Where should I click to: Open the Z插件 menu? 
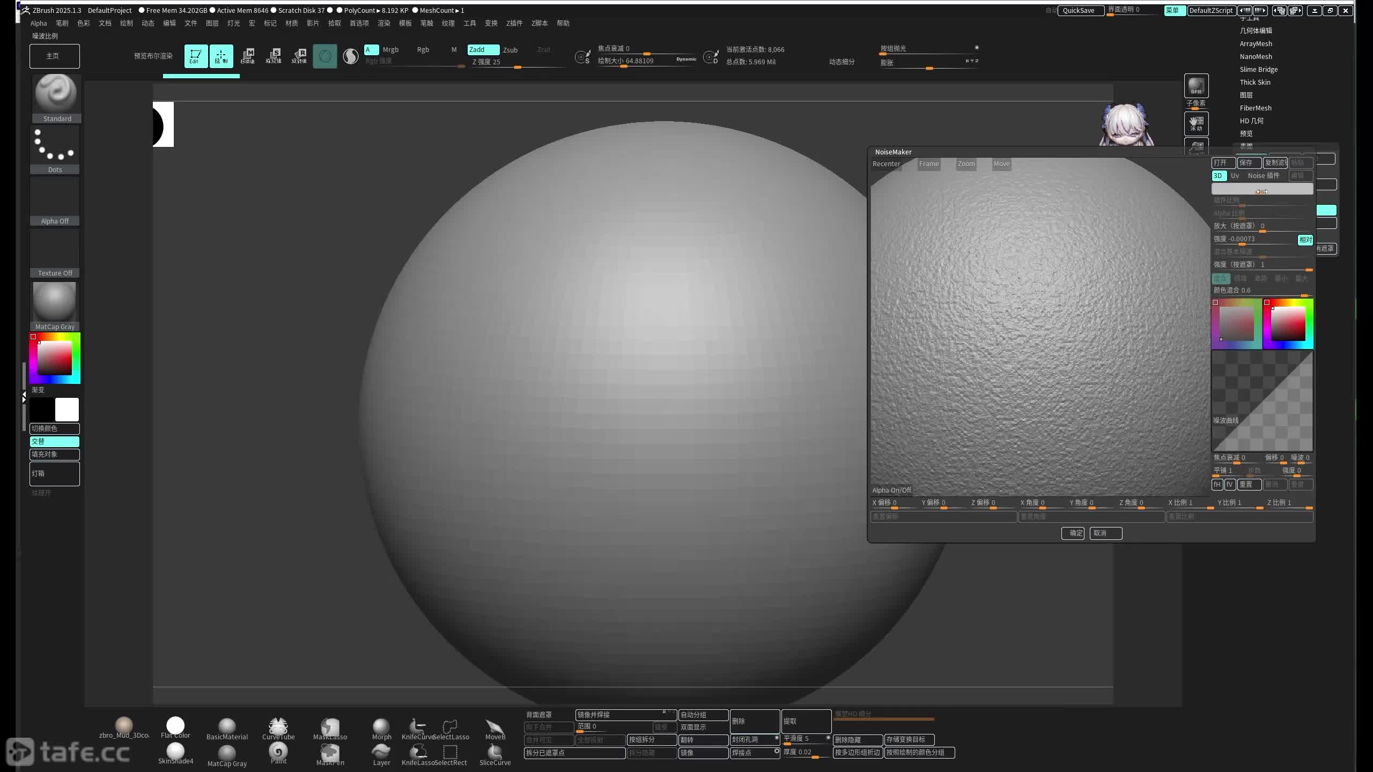coord(514,23)
